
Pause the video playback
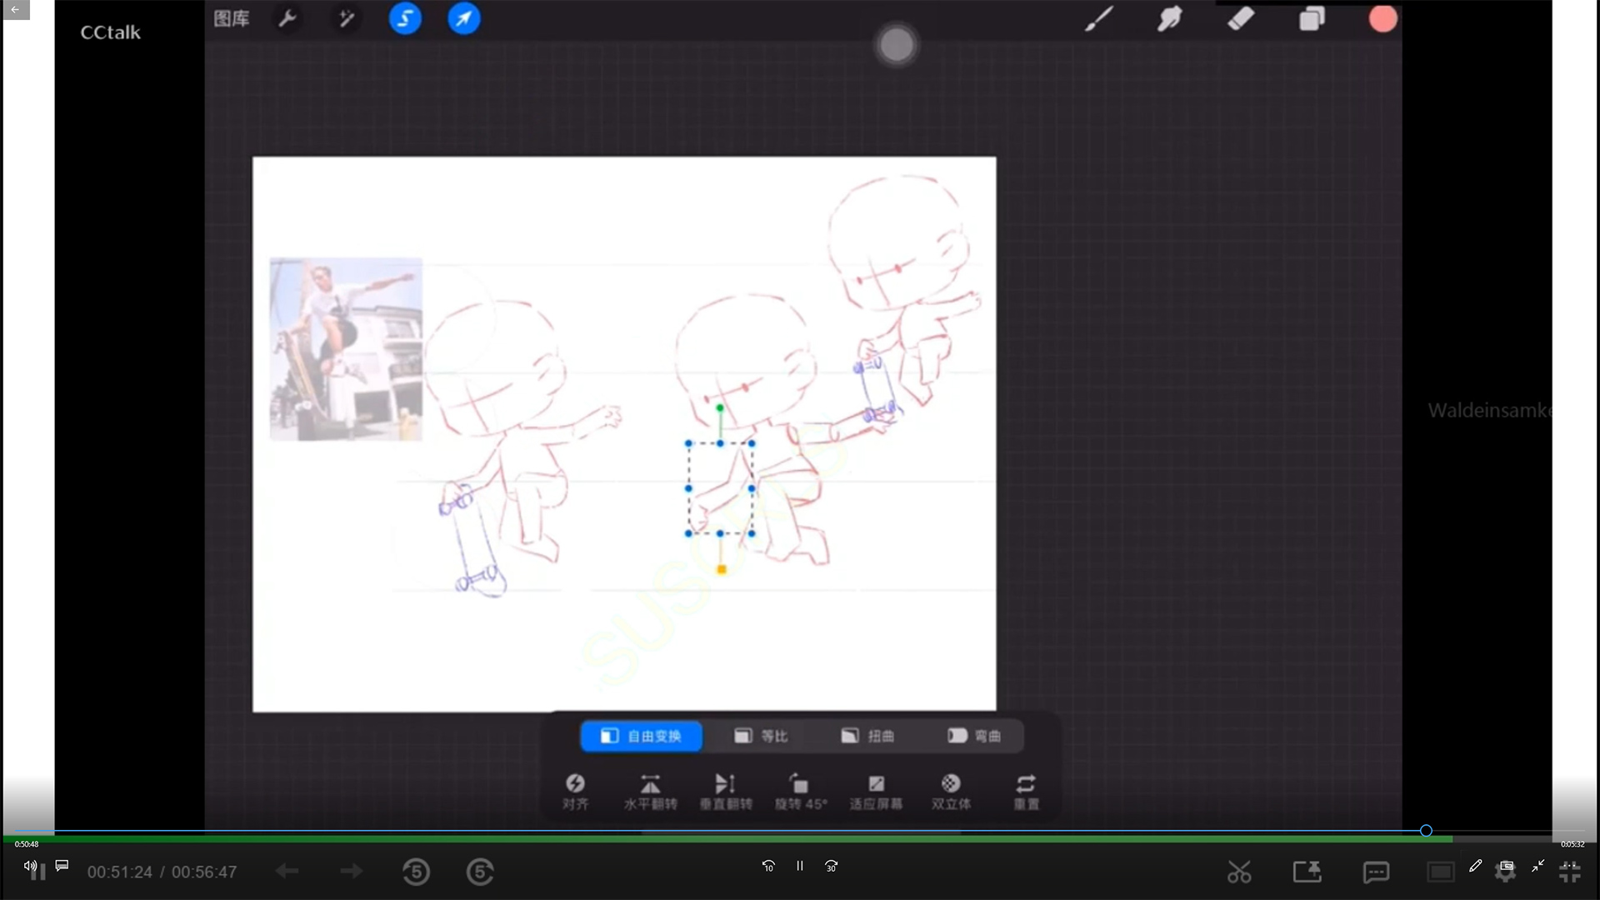pos(799,866)
